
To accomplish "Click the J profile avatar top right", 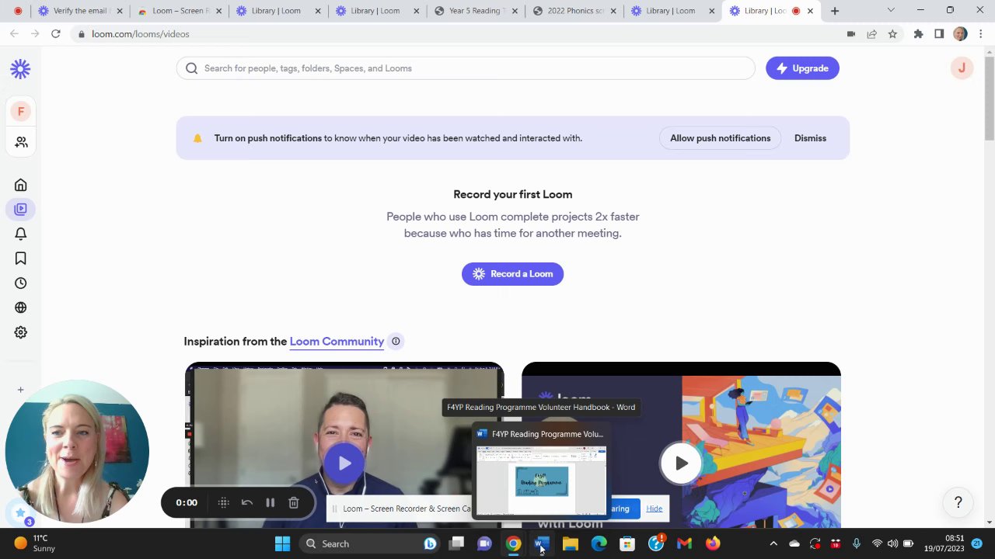I will (x=962, y=68).
